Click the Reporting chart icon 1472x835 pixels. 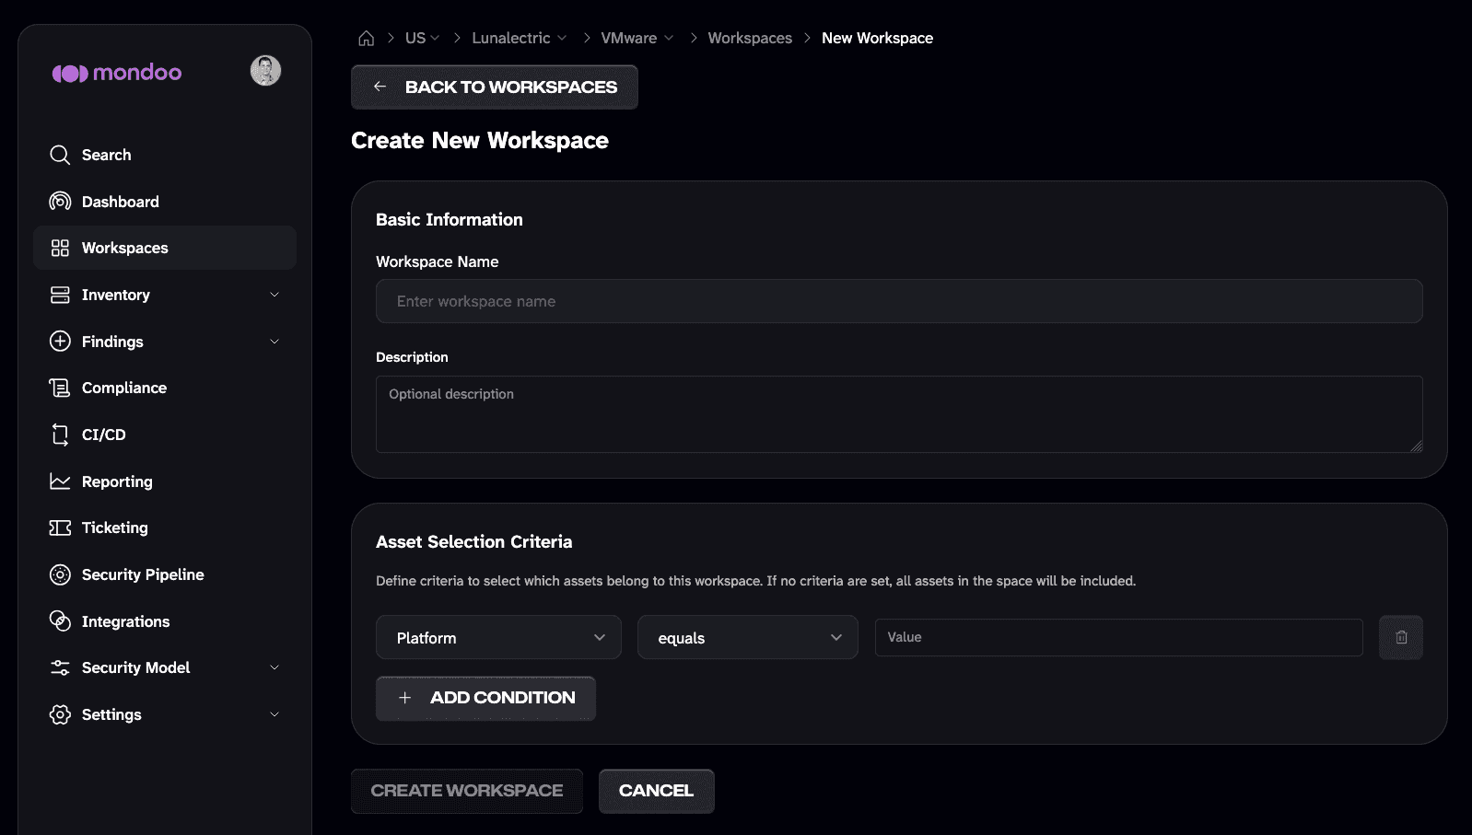[60, 481]
